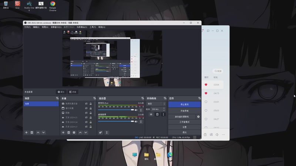Move source down in Sources toolbar
The height and width of the screenshot is (166, 296).
tap(86, 132)
